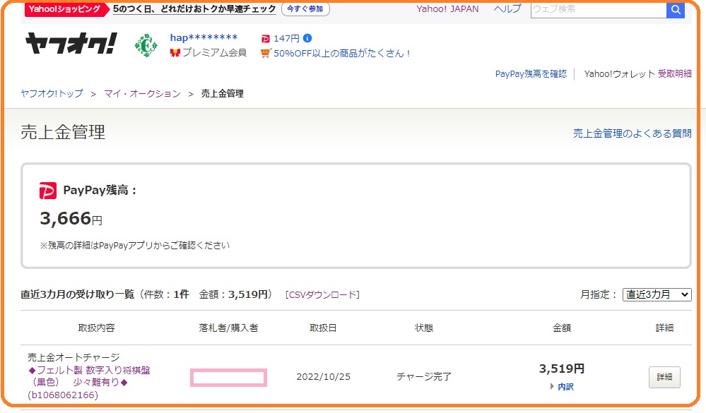Click the blue info icon next to 147円
The height and width of the screenshot is (413, 706).
[x=307, y=38]
